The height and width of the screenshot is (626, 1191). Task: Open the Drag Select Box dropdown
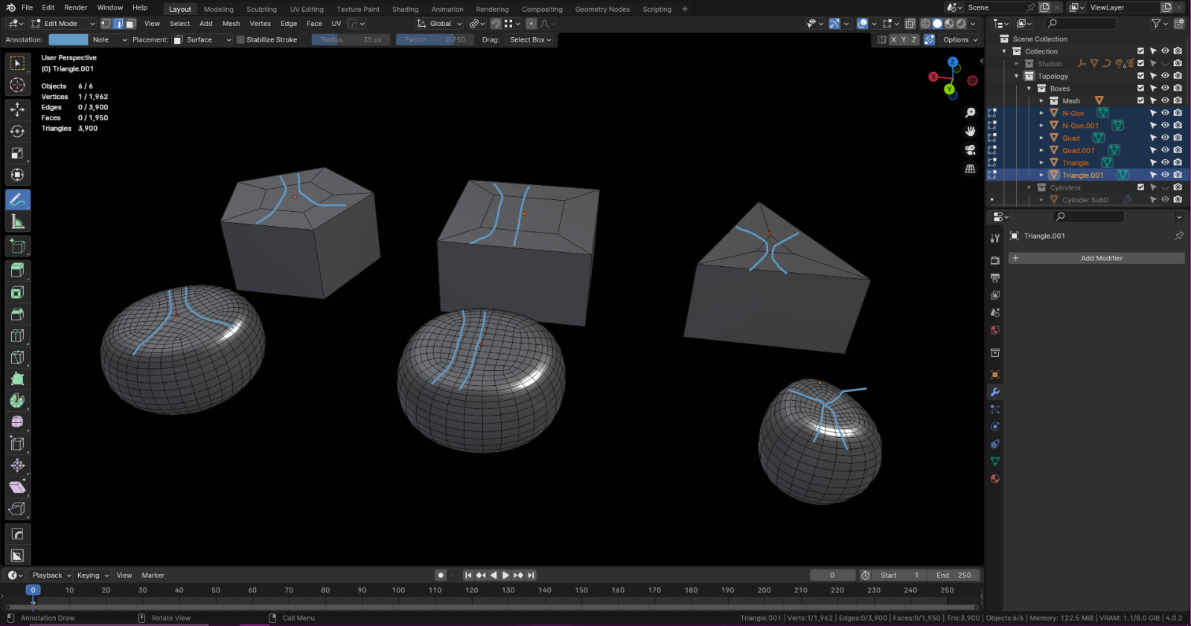click(x=530, y=39)
